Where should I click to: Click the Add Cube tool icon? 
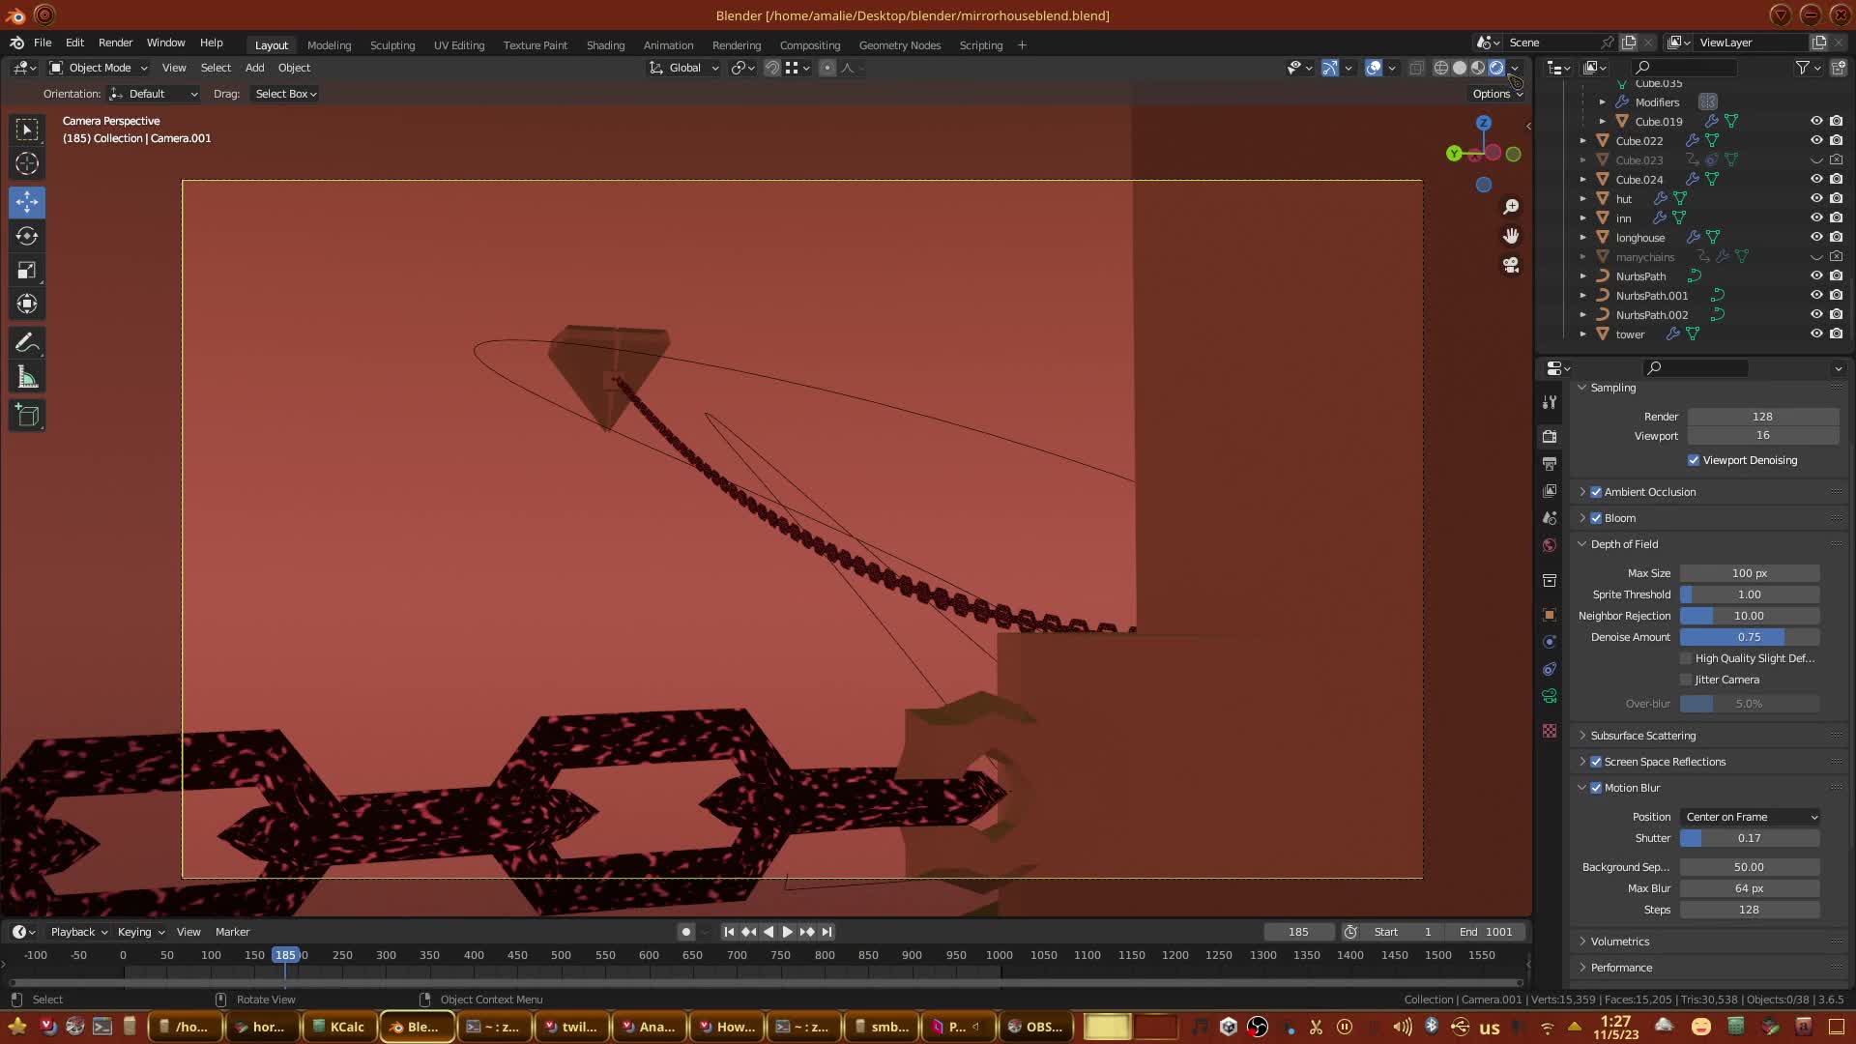tap(27, 416)
